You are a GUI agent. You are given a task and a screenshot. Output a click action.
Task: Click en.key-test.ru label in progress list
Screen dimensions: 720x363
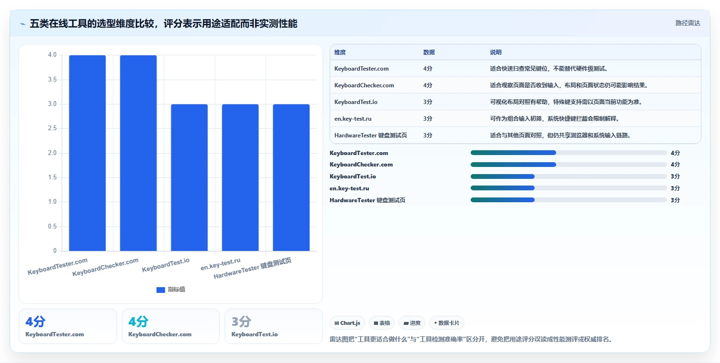(349, 188)
